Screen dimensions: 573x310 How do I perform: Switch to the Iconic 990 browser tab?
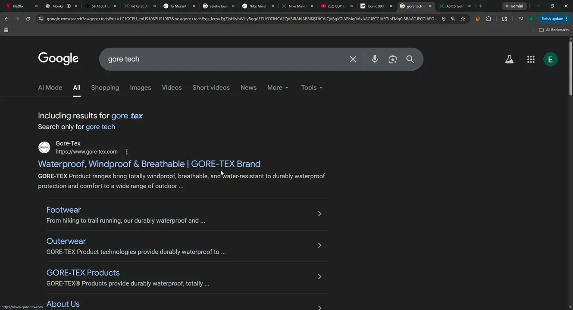376,6
